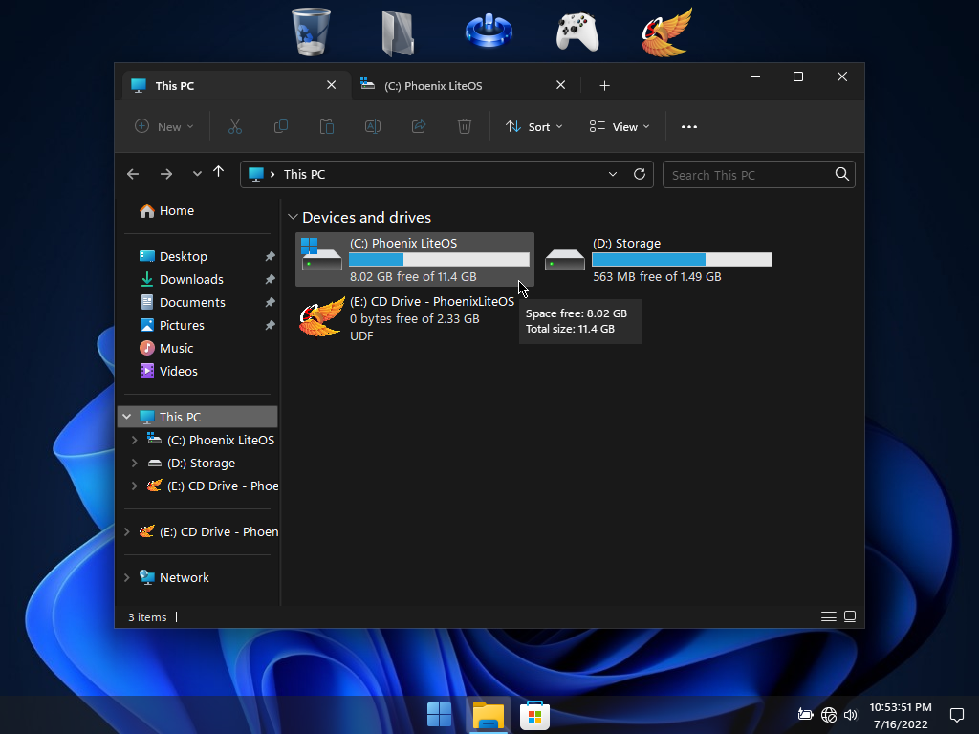Screen dimensions: 979x734
Task: Open Microsoft Store from the taskbar
Action: [534, 714]
